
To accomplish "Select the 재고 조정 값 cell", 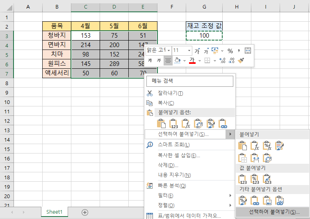I will point(204,26).
